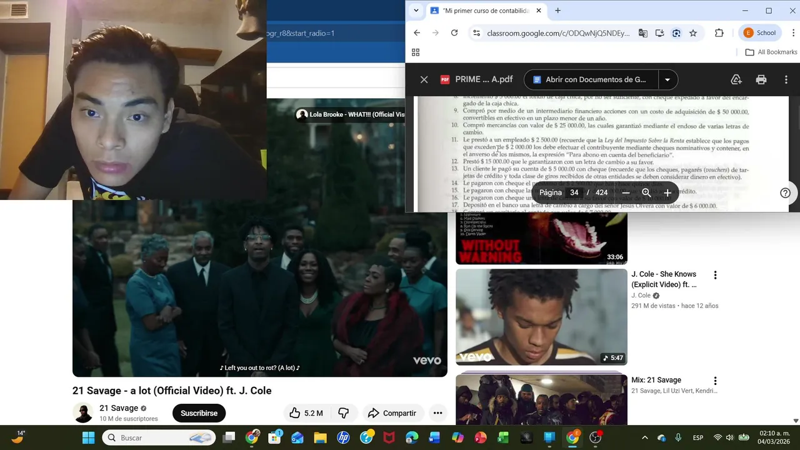Viewport: 800px width, 450px height.
Task: Open the tab search chevron in Chrome
Action: point(416,11)
